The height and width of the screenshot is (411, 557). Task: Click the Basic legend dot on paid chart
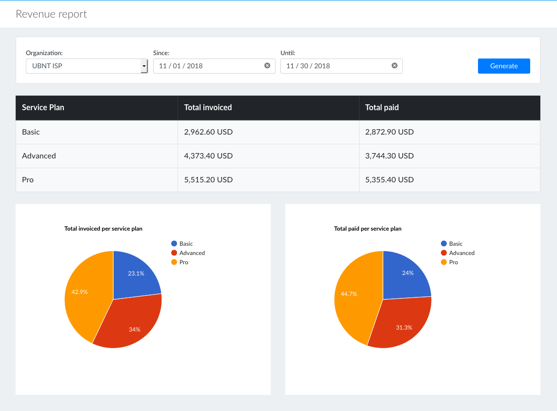coord(444,243)
